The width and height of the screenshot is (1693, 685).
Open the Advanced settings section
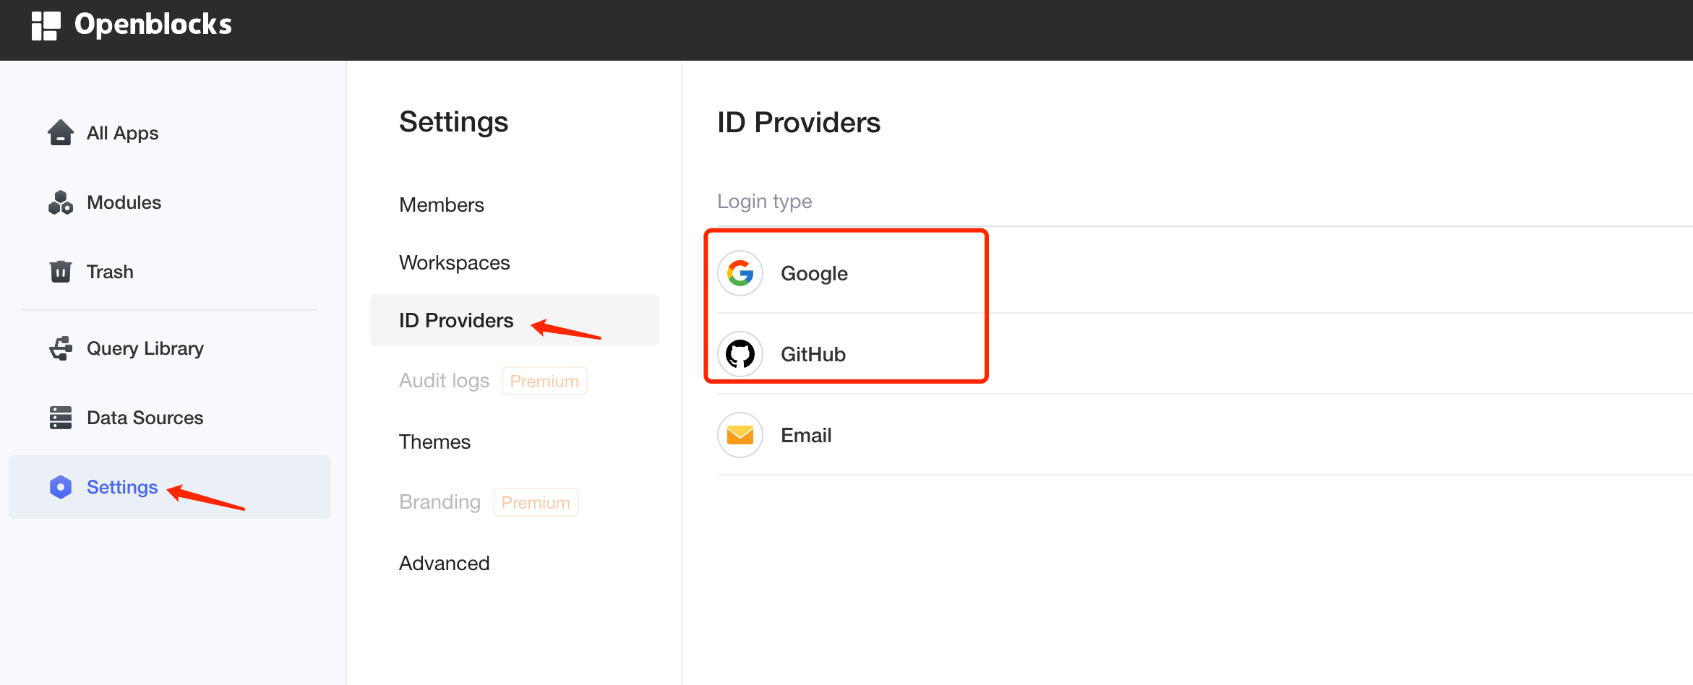444,563
